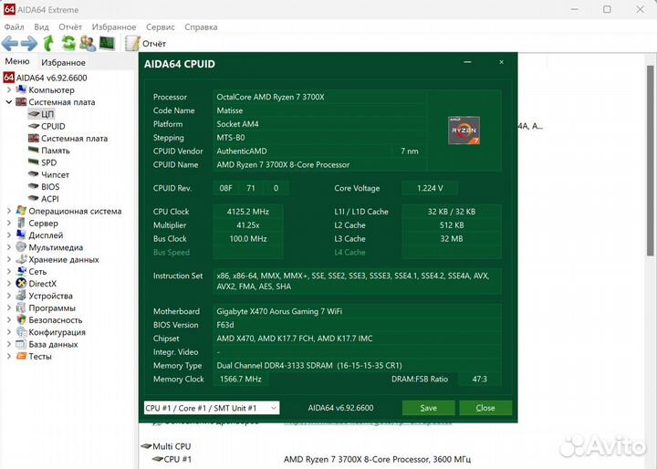This screenshot has width=657, height=469.
Task: Minimize the AIDA64 CPUID dialog
Action: pos(467,62)
